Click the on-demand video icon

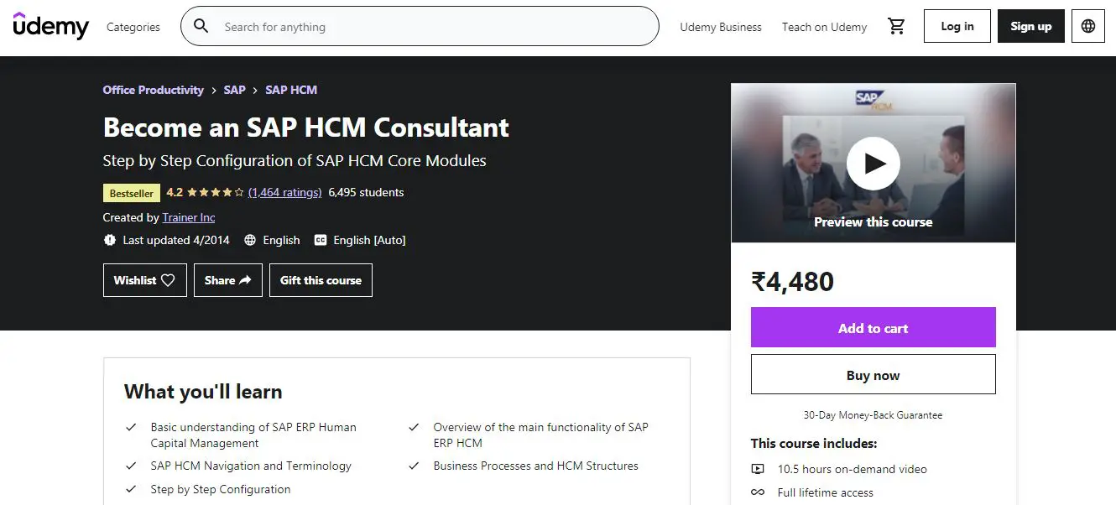(x=758, y=470)
